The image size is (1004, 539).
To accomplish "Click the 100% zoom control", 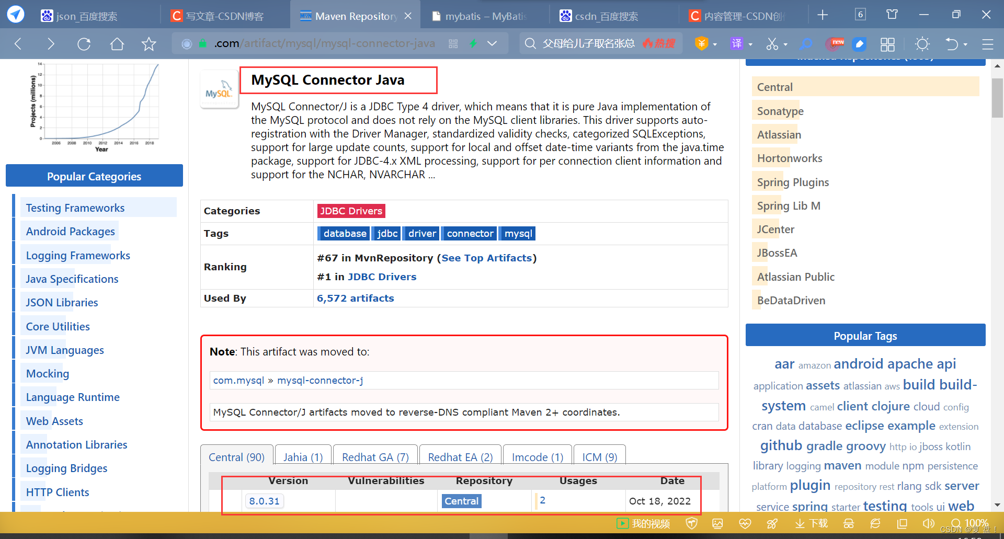I will tap(970, 523).
